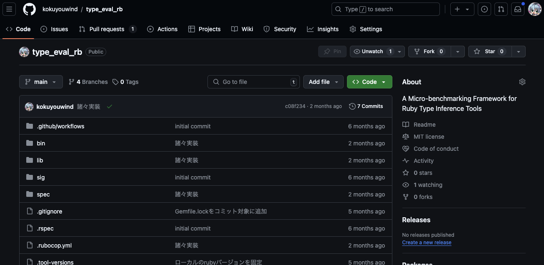Open the Projects tab

tap(204, 29)
